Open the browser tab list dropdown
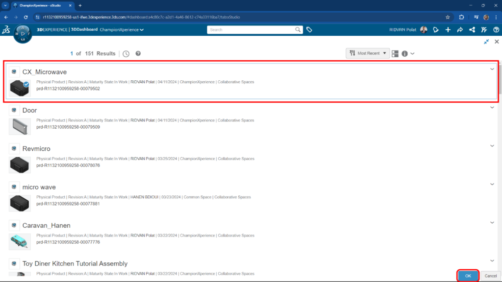Viewport: 502px width, 282px height. tap(5, 5)
